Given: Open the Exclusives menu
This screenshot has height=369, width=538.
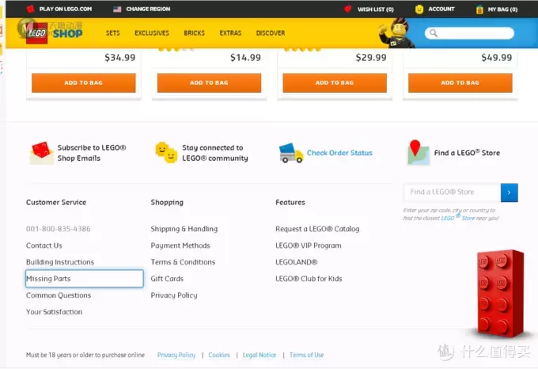Looking at the screenshot, I should point(152,33).
